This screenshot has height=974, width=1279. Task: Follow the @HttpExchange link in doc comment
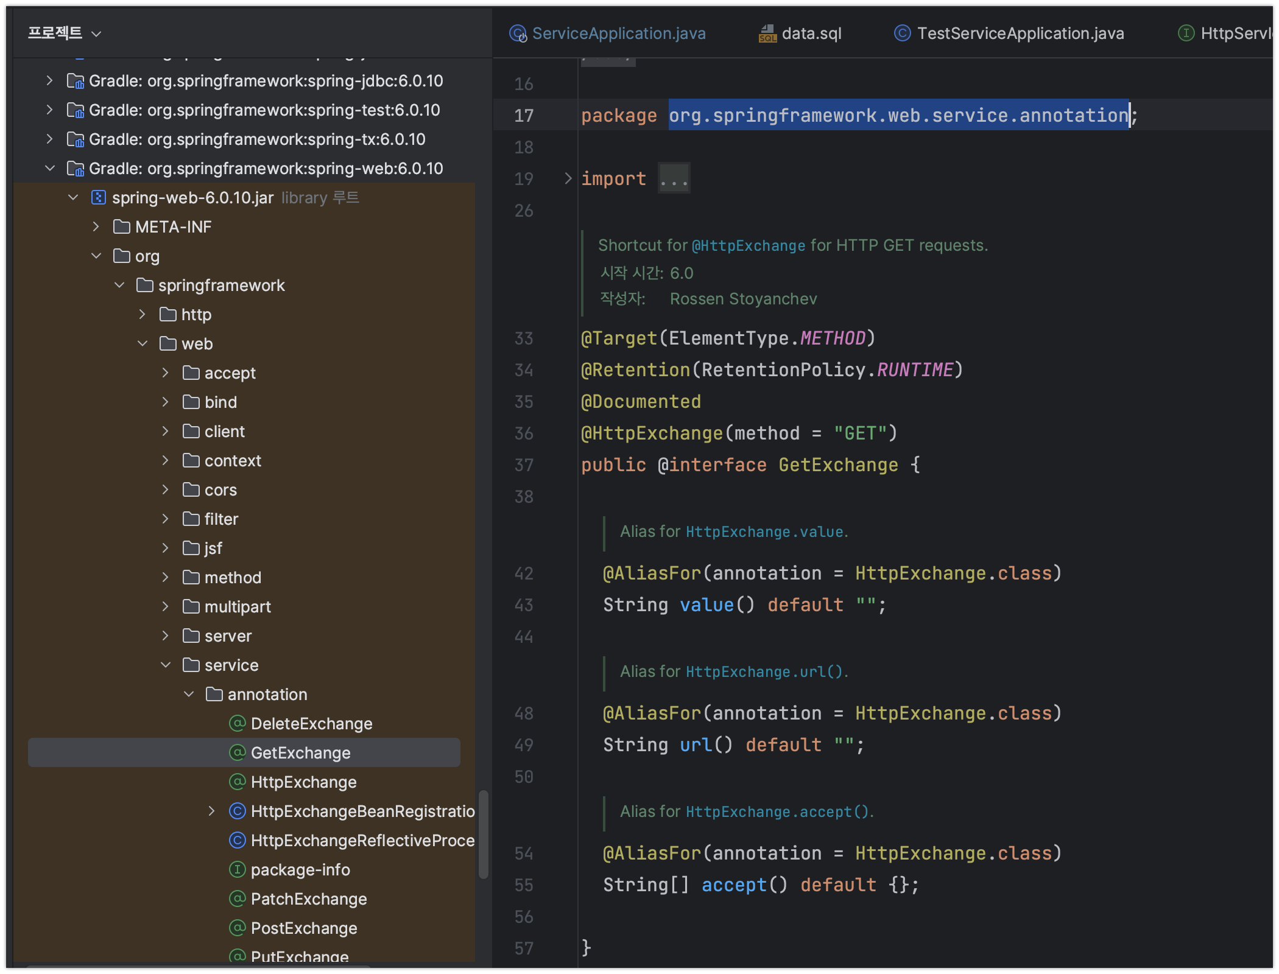click(x=748, y=245)
